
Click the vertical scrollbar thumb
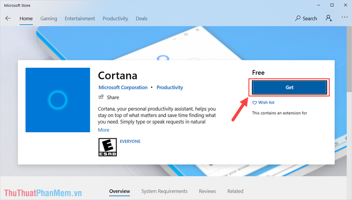(x=349, y=59)
